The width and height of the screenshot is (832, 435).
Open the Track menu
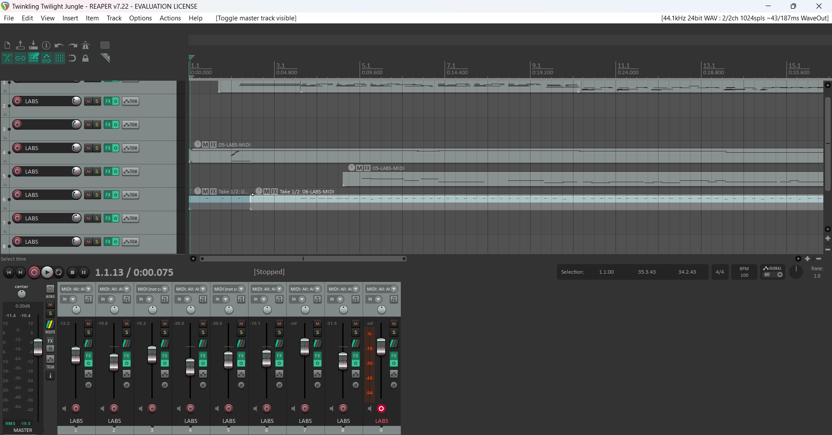coord(114,18)
